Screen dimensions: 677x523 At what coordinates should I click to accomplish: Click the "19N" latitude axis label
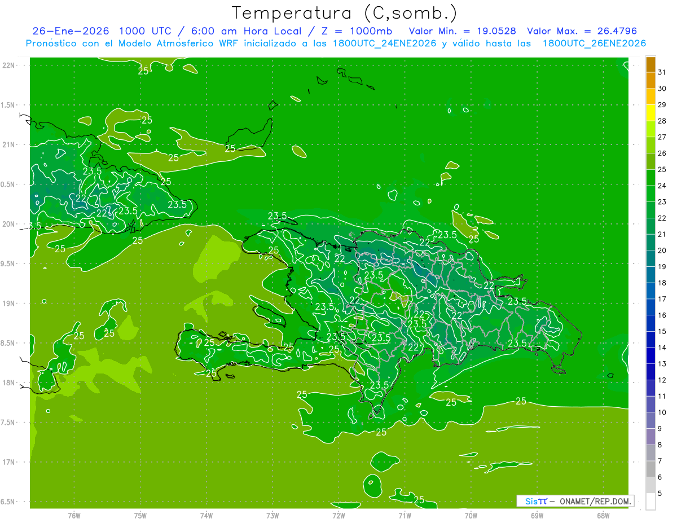[x=8, y=304]
